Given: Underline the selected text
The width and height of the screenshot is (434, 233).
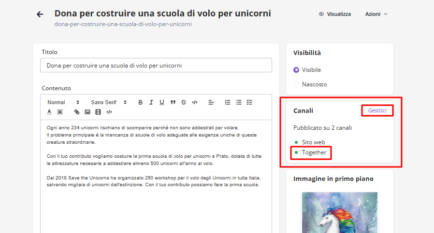Looking at the screenshot, I should click(x=162, y=102).
